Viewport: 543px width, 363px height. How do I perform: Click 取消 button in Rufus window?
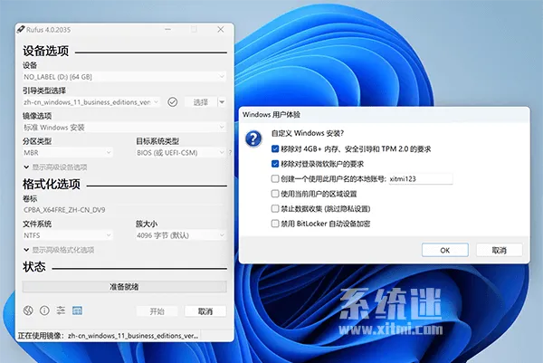point(205,311)
